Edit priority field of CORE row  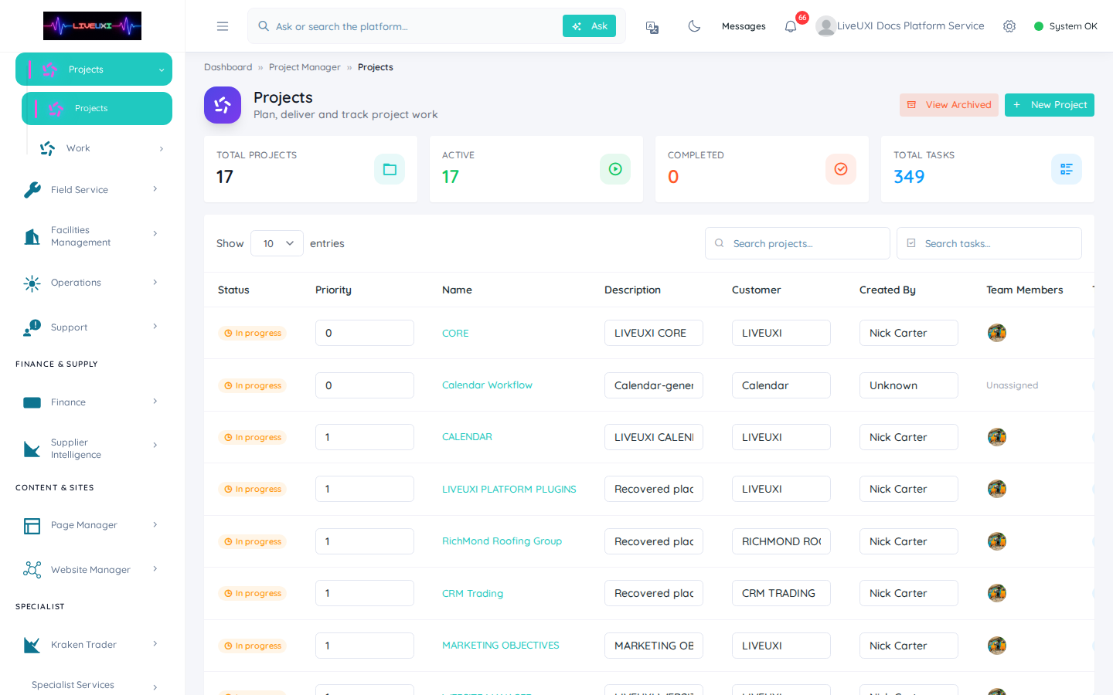pyautogui.click(x=365, y=333)
